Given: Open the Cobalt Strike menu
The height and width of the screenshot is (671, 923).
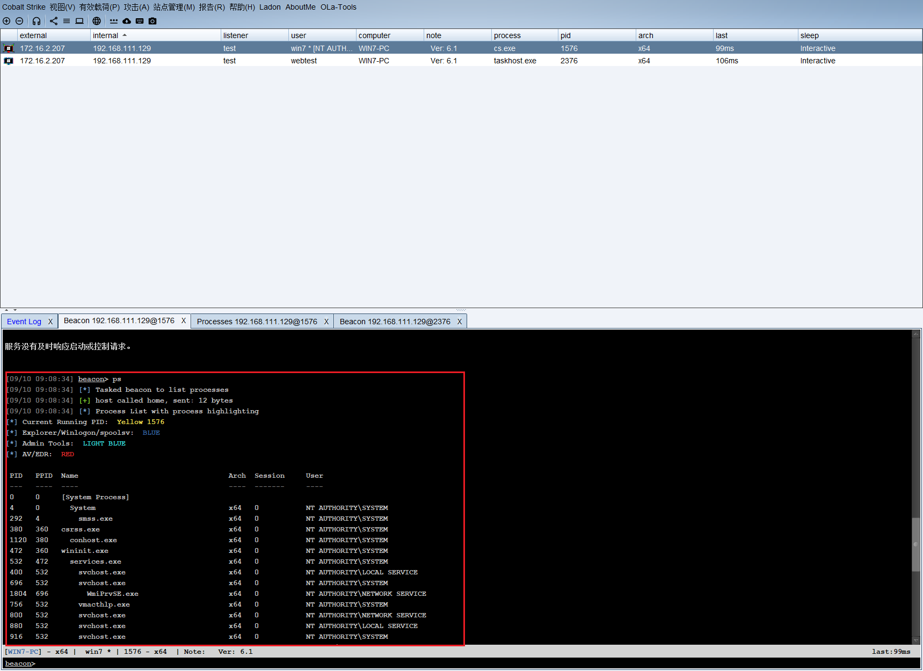Looking at the screenshot, I should tap(24, 7).
